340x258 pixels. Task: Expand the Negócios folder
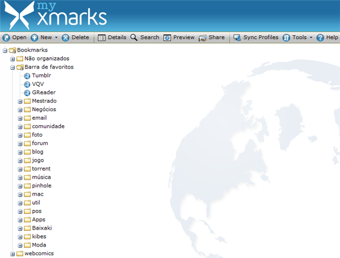[x=20, y=110]
